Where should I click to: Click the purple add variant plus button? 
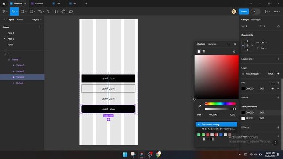(108, 120)
